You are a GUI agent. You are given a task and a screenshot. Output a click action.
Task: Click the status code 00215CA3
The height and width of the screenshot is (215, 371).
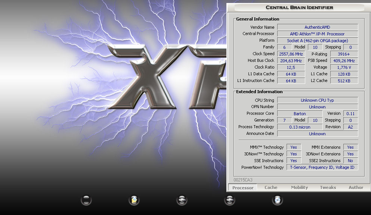point(243,180)
